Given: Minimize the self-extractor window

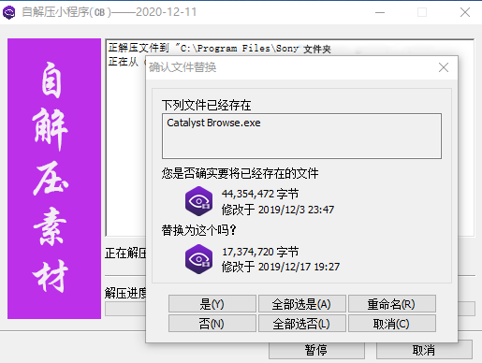Looking at the screenshot, I should (380, 12).
